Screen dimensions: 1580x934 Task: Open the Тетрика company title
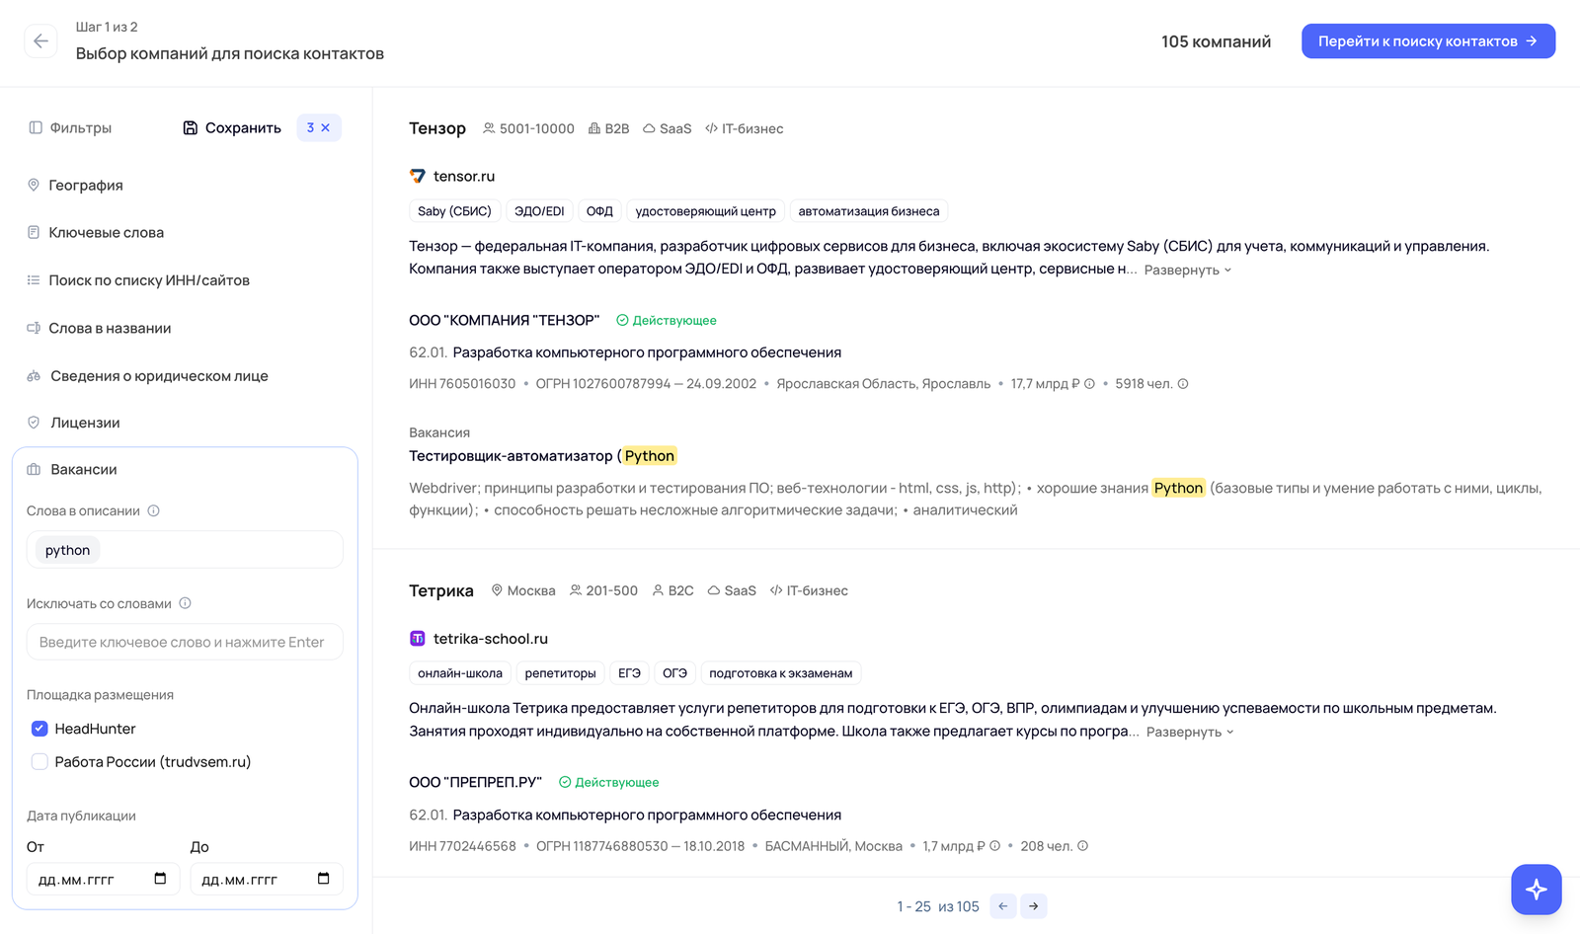[x=441, y=590]
